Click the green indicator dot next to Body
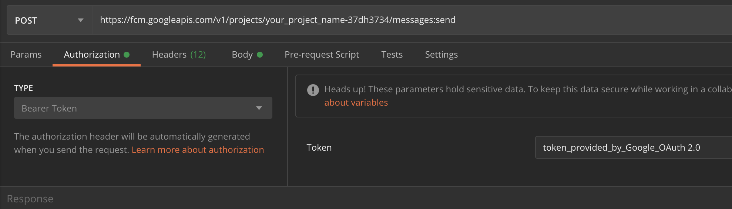The width and height of the screenshot is (732, 209). pyautogui.click(x=260, y=55)
